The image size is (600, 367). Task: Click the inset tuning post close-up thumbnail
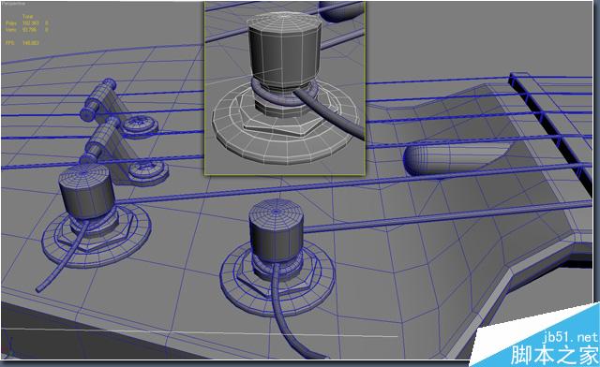[x=285, y=88]
